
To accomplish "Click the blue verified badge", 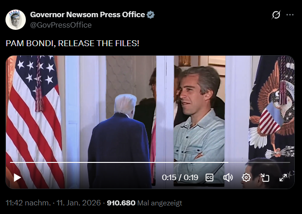I will point(150,15).
